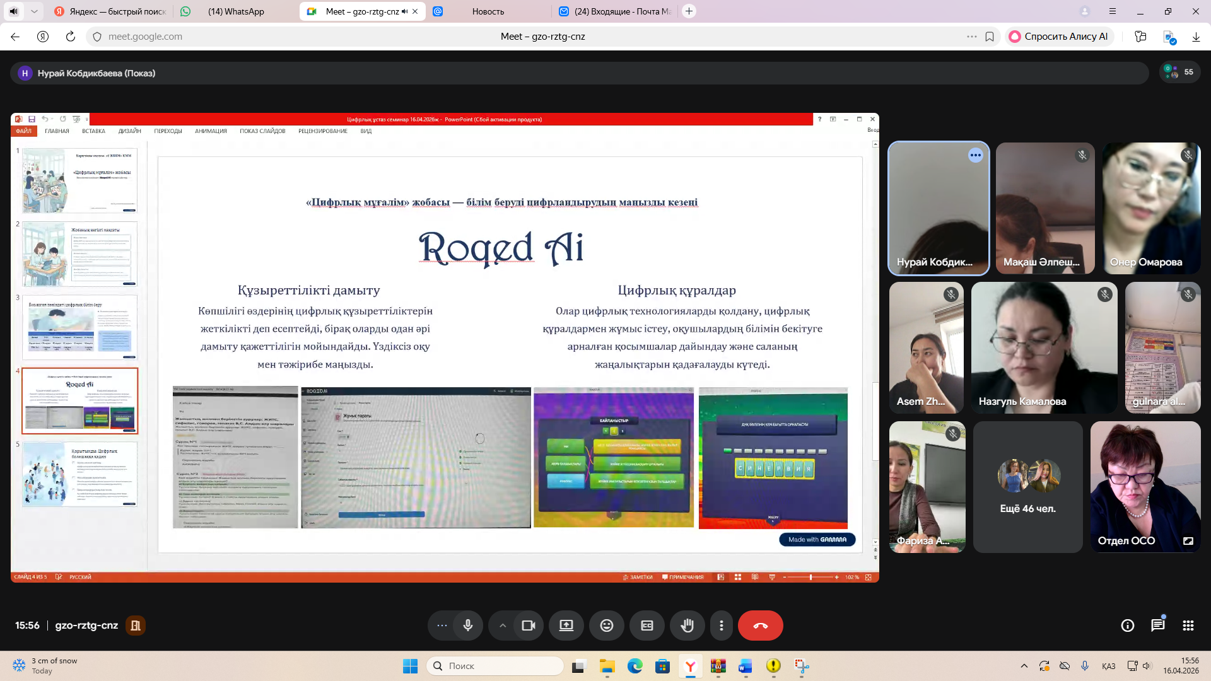Toggle the microphone on or off
1211x681 pixels.
468,626
